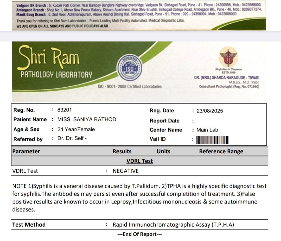Click the End Of Report footer text
The width and height of the screenshot is (281, 241).
140,234
